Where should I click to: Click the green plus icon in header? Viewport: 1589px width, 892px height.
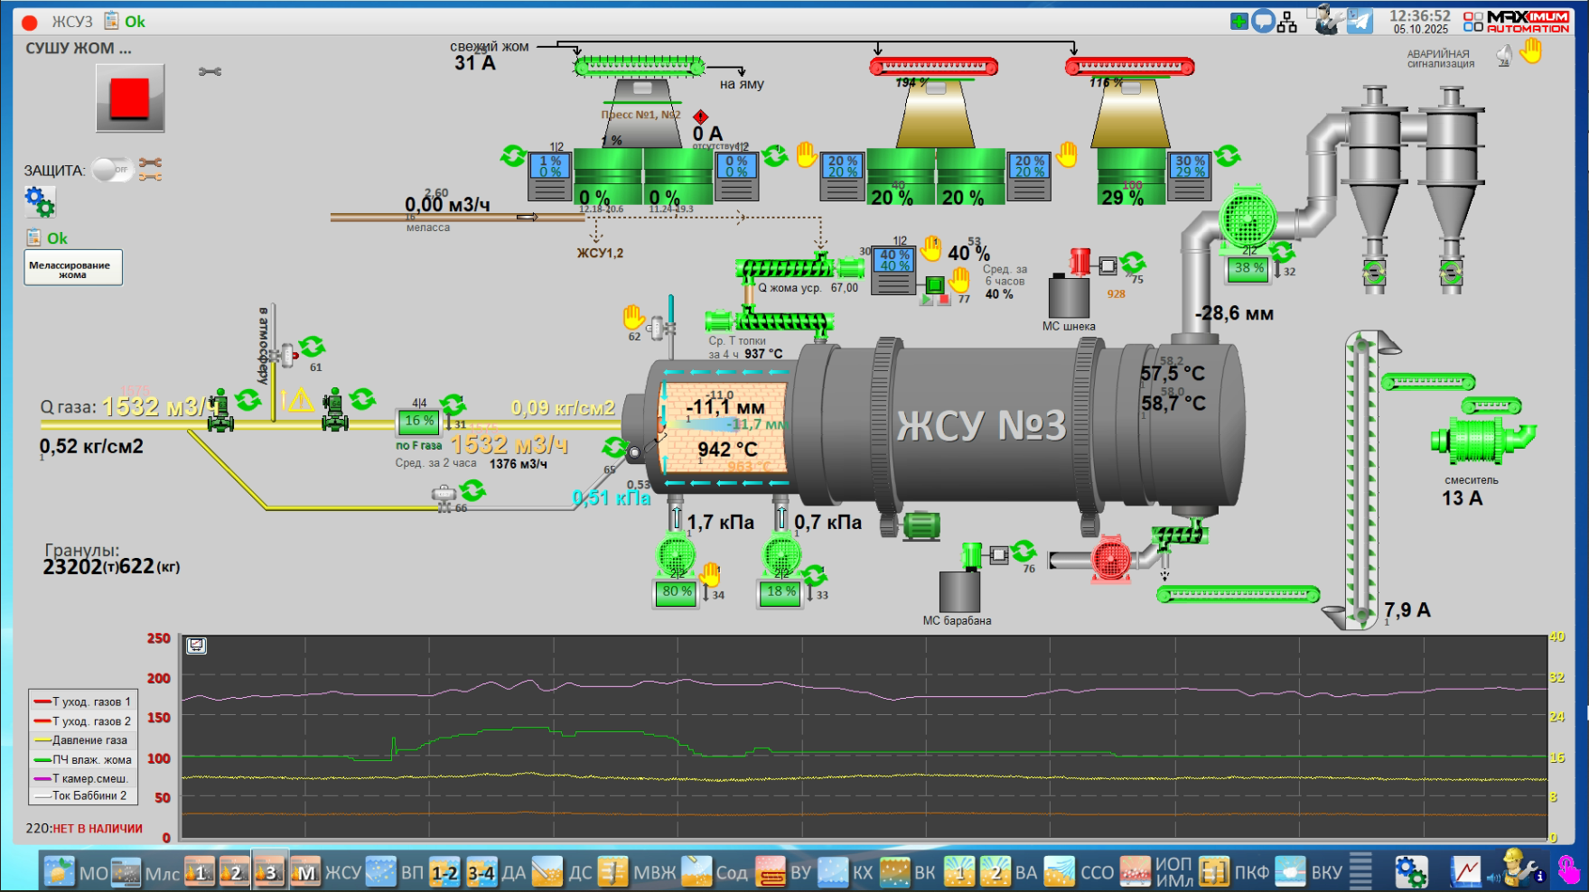[1239, 21]
